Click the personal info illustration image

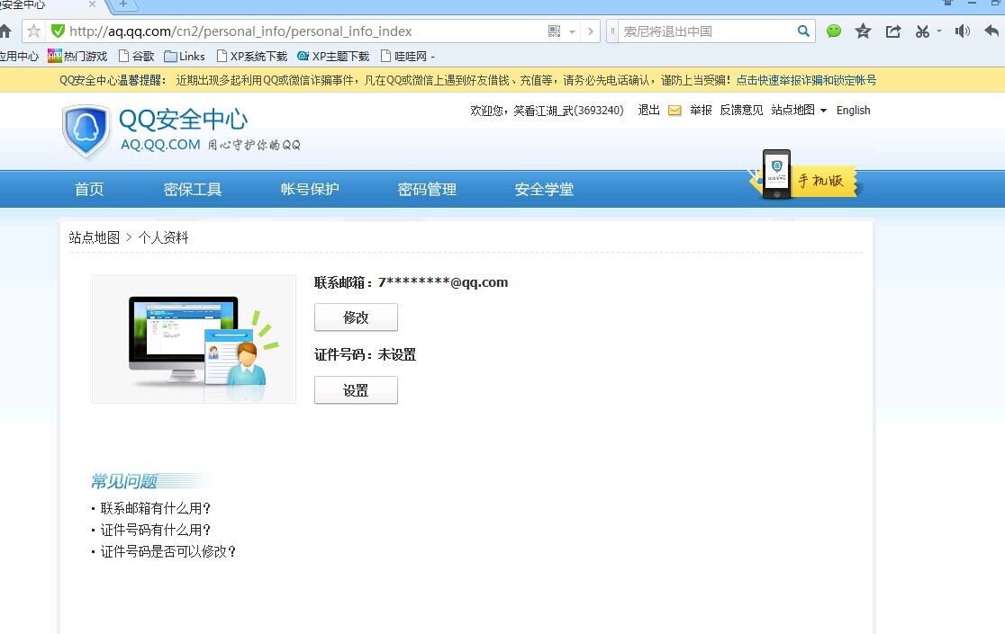(x=195, y=339)
